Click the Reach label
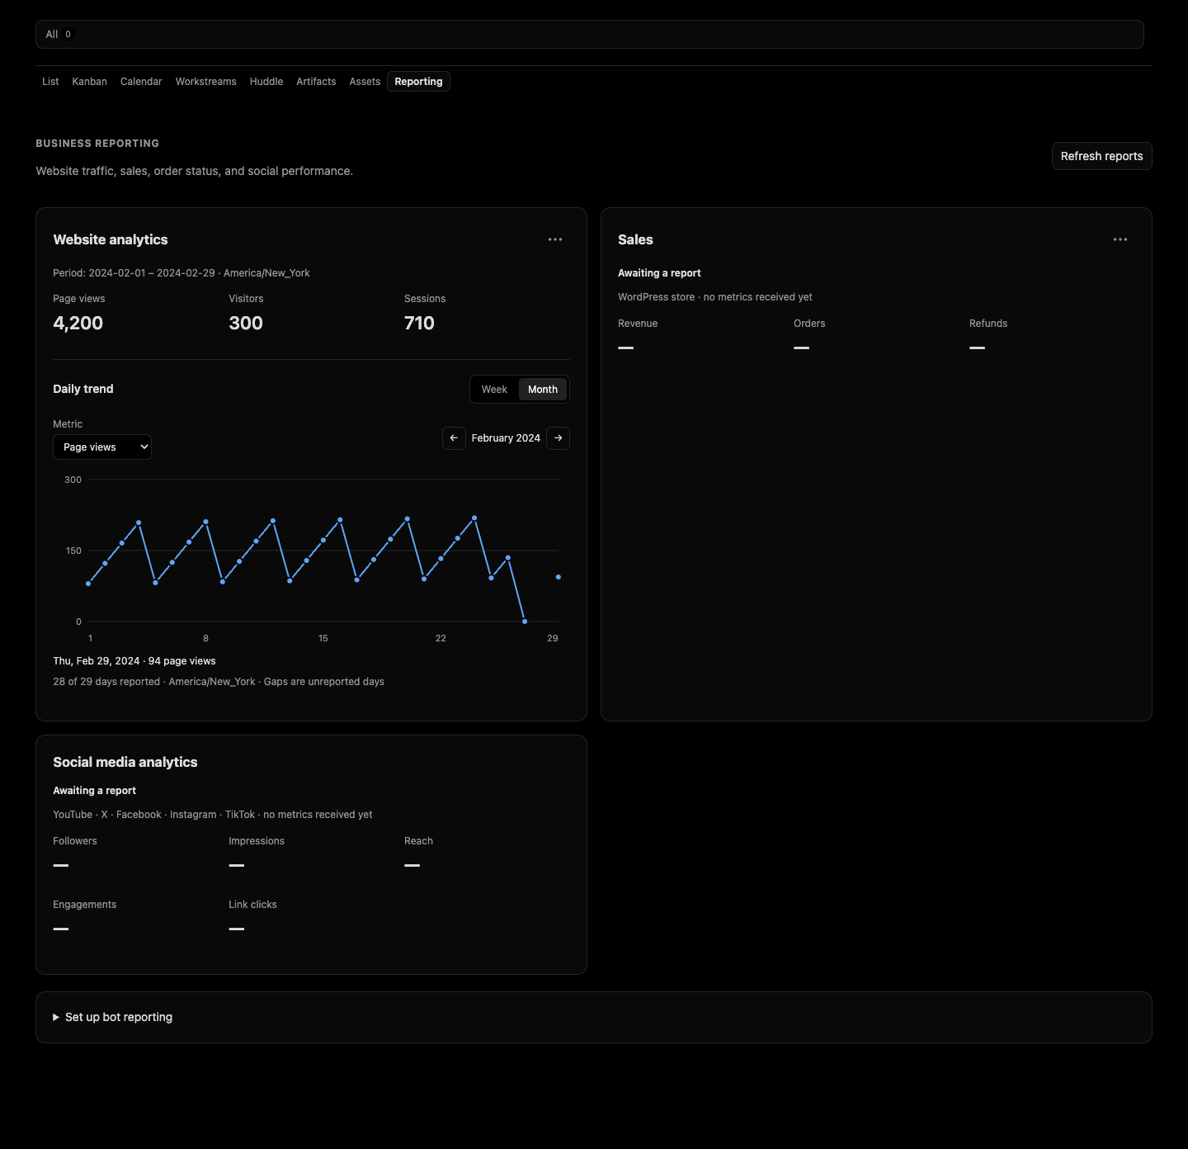 pos(418,841)
